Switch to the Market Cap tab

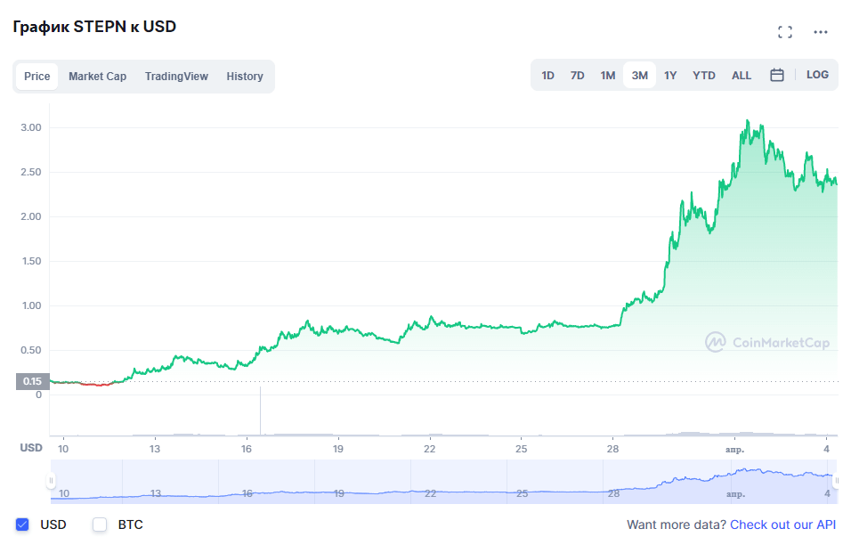pos(97,77)
